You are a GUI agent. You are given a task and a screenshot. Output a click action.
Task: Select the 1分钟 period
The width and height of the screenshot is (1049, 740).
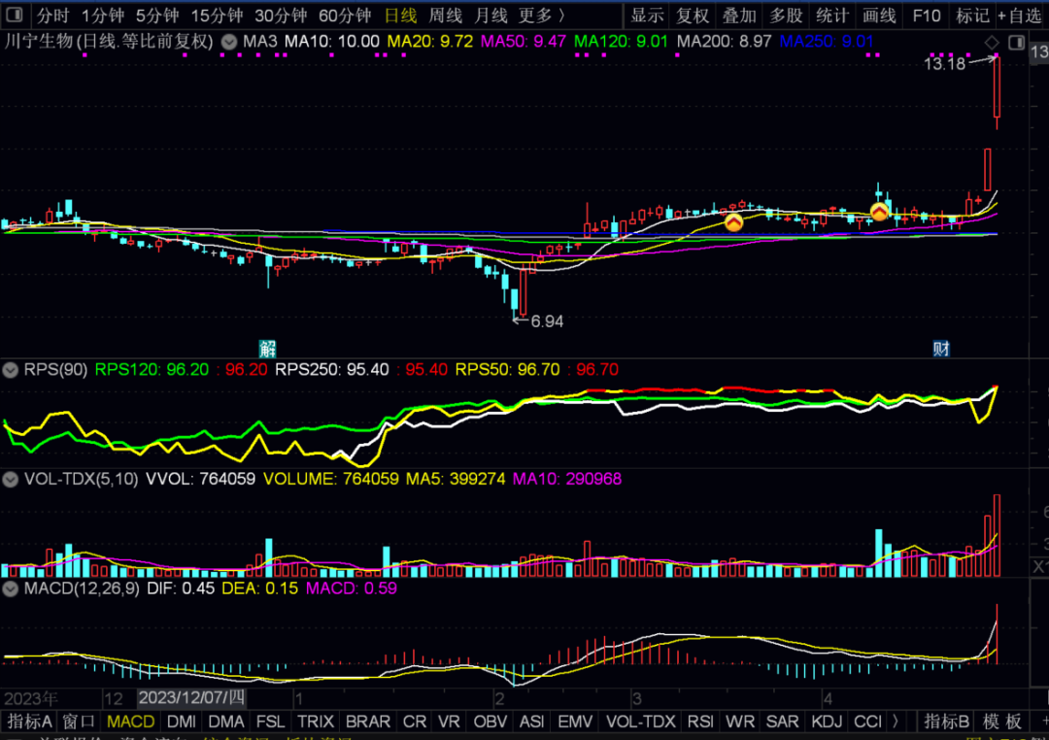(102, 16)
